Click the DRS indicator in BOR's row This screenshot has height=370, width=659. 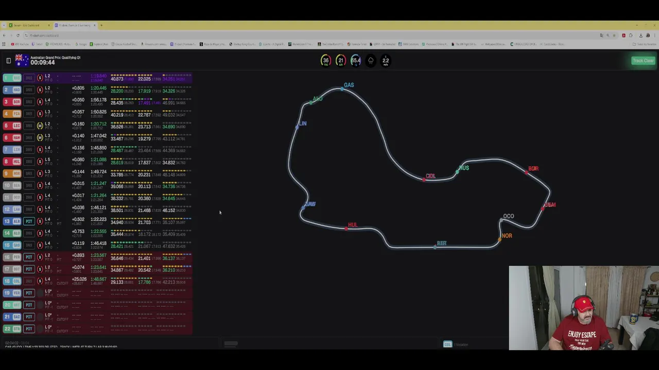click(29, 102)
